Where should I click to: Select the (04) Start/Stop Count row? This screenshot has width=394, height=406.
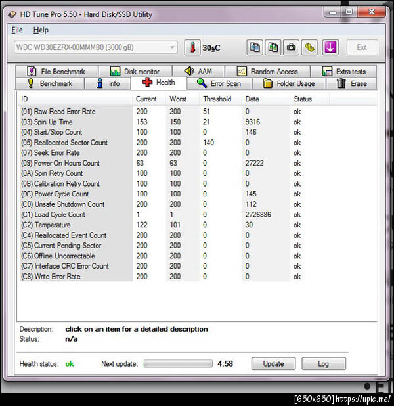point(198,132)
